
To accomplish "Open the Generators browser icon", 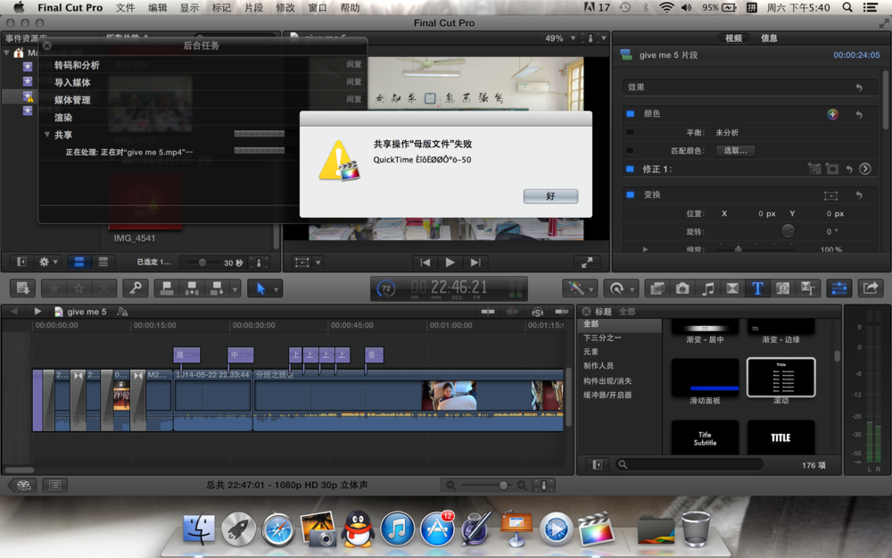I will [782, 288].
